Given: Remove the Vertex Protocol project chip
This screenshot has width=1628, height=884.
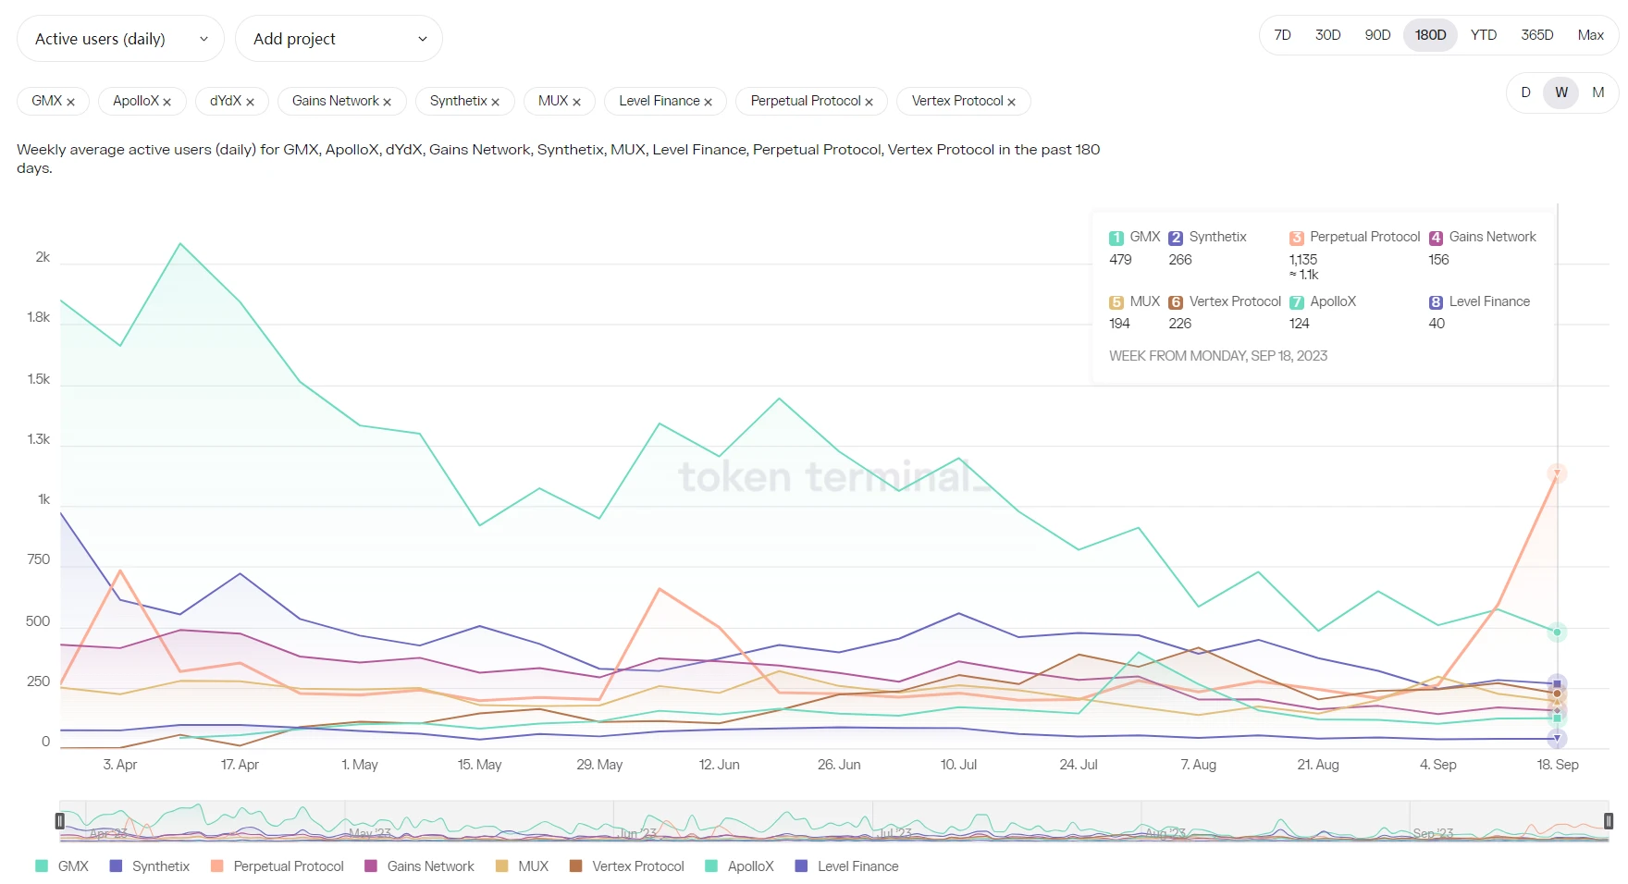Looking at the screenshot, I should coord(1011,102).
